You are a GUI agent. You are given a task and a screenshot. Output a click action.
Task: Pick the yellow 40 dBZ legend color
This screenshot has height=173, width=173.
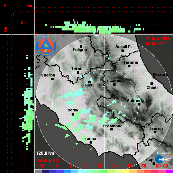point(126,171)
